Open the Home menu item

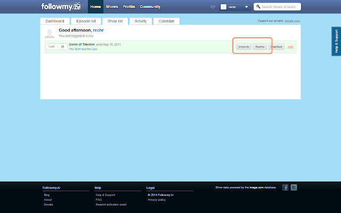(x=95, y=7)
